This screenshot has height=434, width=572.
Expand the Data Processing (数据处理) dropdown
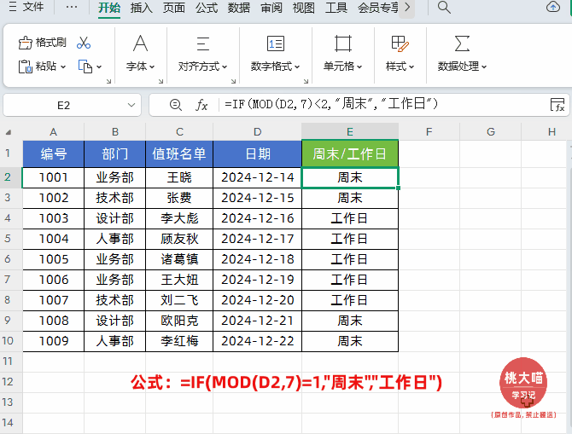coord(484,67)
